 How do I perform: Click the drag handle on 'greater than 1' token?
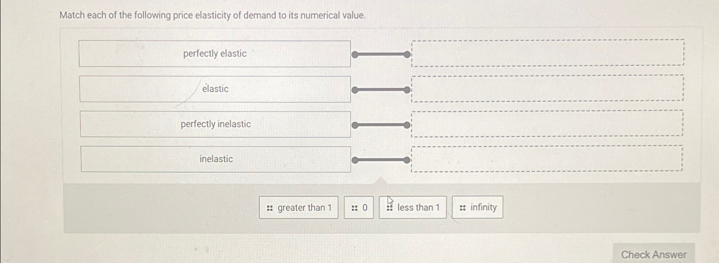tap(269, 207)
